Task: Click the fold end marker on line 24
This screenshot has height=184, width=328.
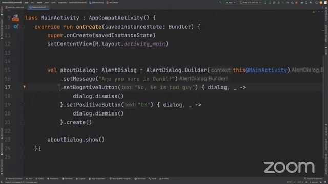Action: click(23, 148)
